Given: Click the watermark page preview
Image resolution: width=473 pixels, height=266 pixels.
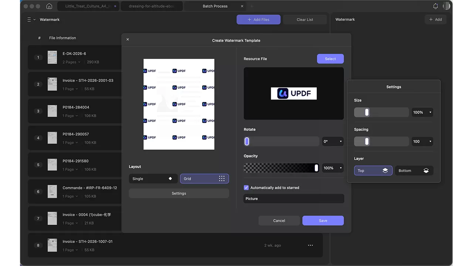Looking at the screenshot, I should pos(179,104).
